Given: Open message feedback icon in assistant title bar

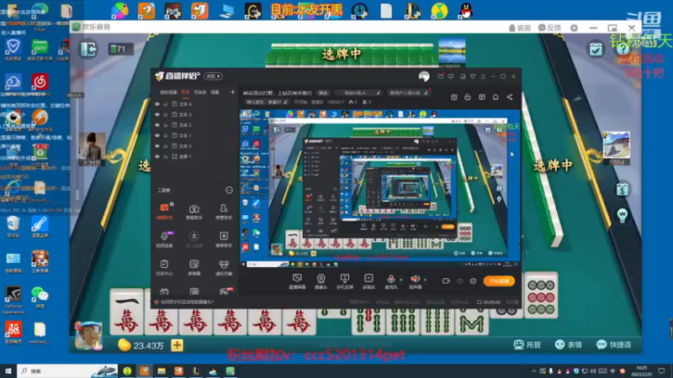Looking at the screenshot, I should coord(451,76).
